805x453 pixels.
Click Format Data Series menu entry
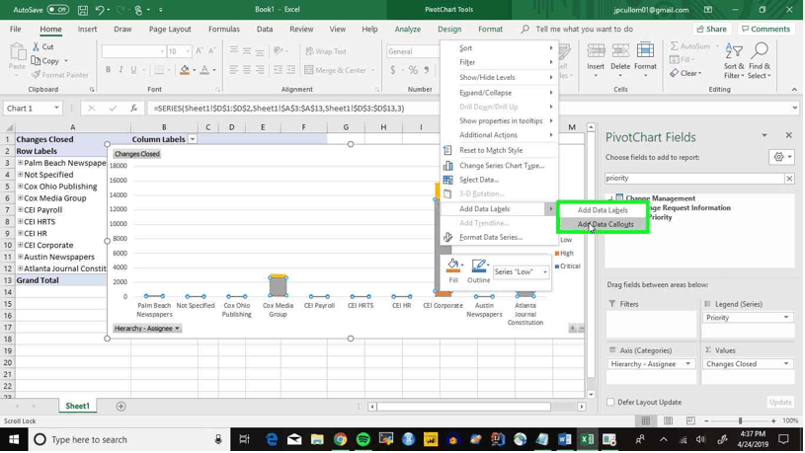click(490, 237)
